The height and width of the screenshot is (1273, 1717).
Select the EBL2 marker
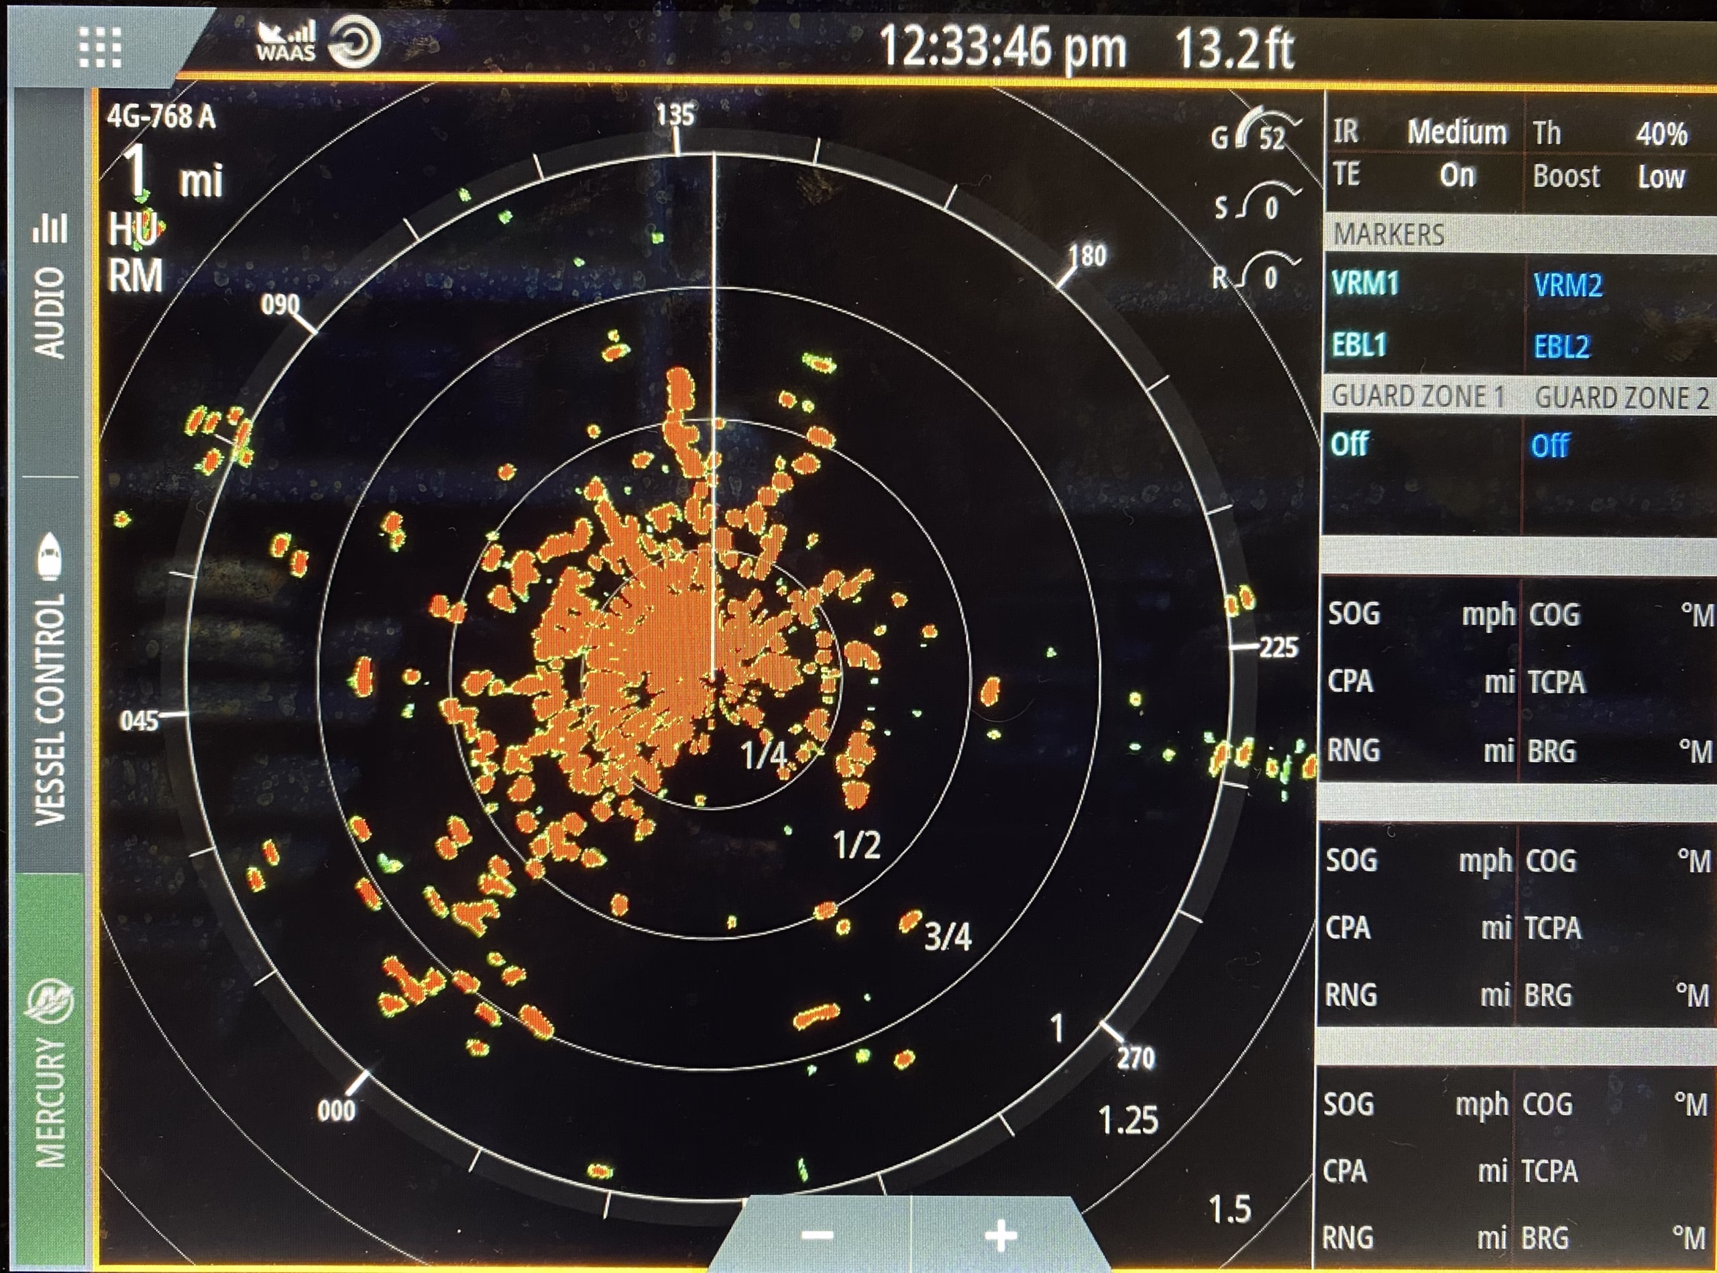click(1561, 347)
